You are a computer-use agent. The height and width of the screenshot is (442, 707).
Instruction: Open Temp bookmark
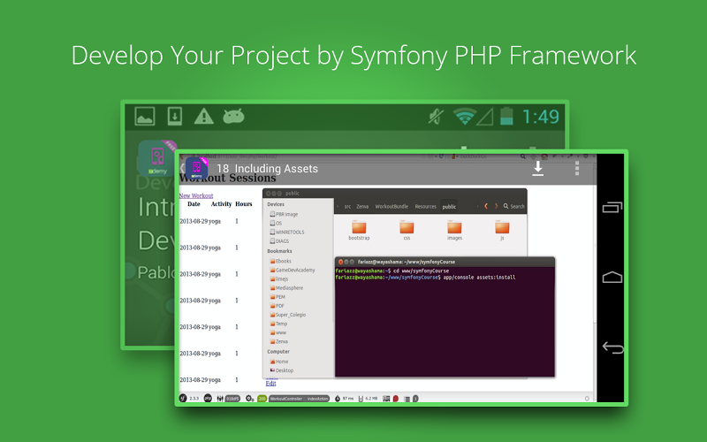(x=278, y=324)
